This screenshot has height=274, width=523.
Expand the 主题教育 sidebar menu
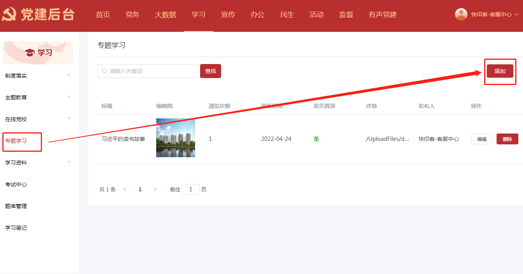point(69,97)
